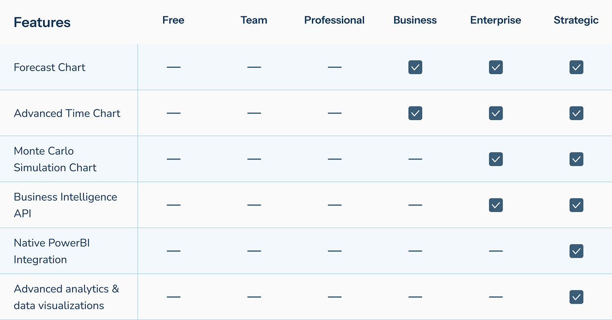Image resolution: width=612 pixels, height=320 pixels.
Task: Toggle Advanced analytics checkbox under Strategic
Action: [576, 297]
